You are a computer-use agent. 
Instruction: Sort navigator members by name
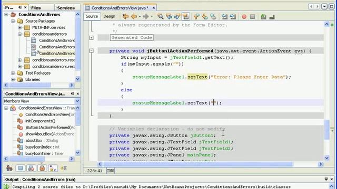(53, 168)
